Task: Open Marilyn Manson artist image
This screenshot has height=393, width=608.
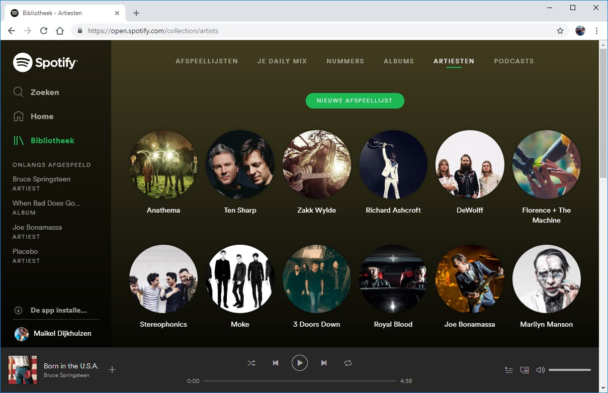Action: (x=547, y=279)
